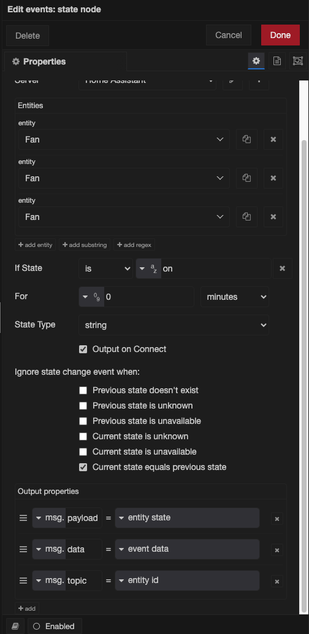Open node appearance icon tab

[x=298, y=61]
